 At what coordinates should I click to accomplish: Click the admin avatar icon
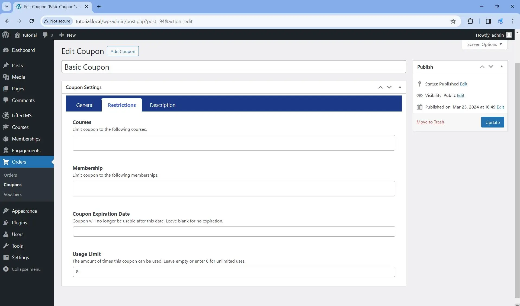(509, 35)
